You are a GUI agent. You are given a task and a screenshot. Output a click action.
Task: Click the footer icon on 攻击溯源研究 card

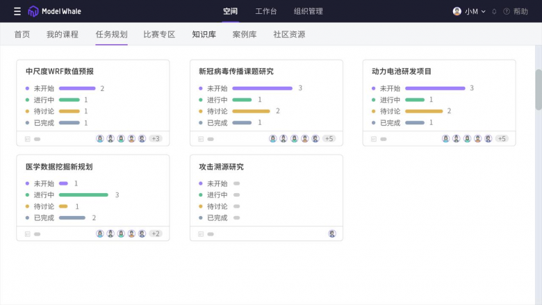click(201, 234)
